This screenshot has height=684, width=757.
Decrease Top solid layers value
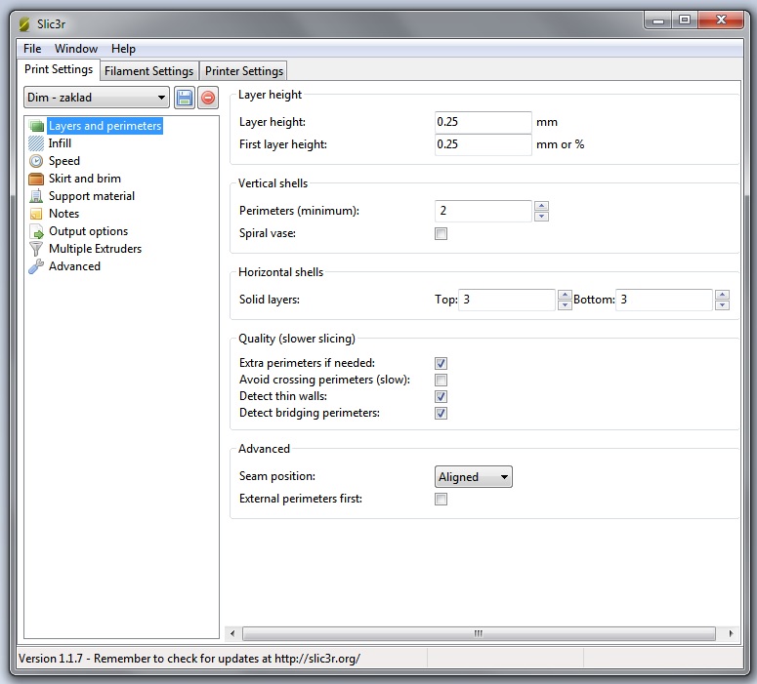click(x=565, y=304)
